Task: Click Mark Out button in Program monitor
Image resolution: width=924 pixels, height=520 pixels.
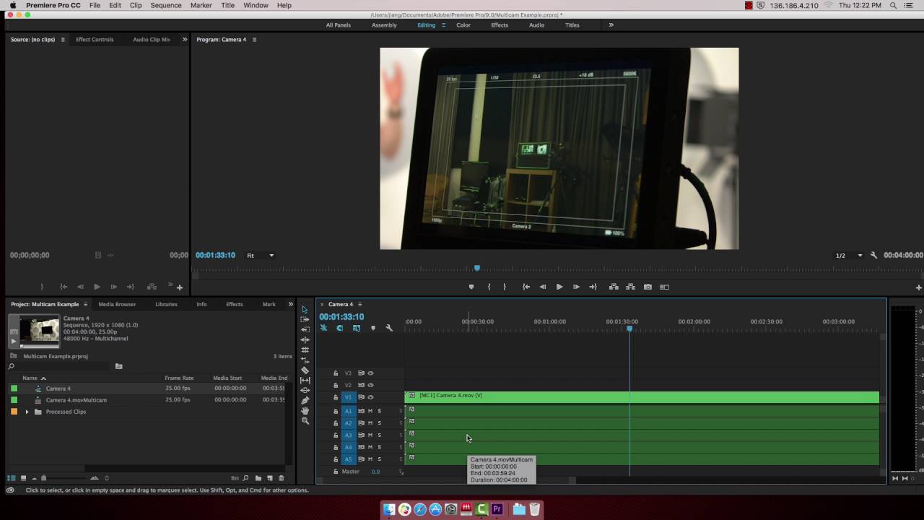Action: (505, 287)
